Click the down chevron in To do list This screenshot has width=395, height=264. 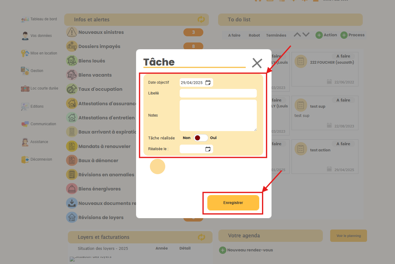coord(306,35)
